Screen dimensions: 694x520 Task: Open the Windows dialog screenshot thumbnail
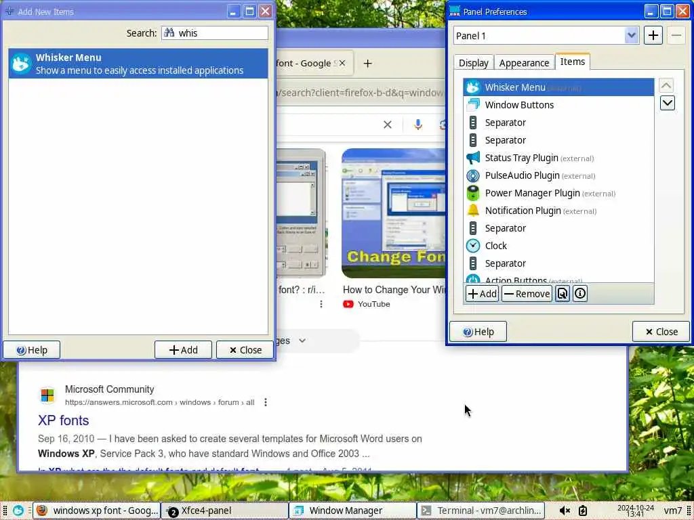[301, 213]
